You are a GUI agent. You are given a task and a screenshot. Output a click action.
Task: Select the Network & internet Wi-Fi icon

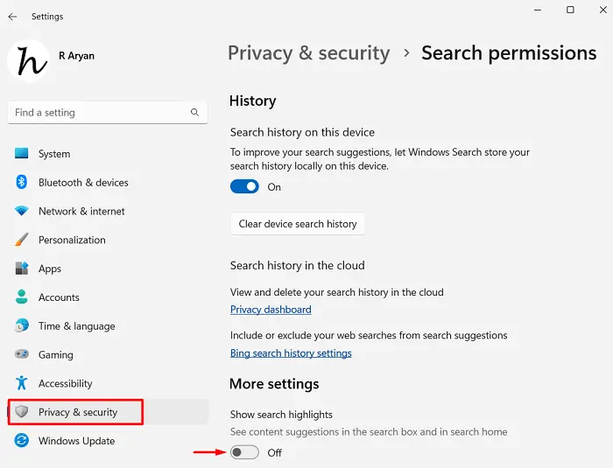pyautogui.click(x=22, y=212)
